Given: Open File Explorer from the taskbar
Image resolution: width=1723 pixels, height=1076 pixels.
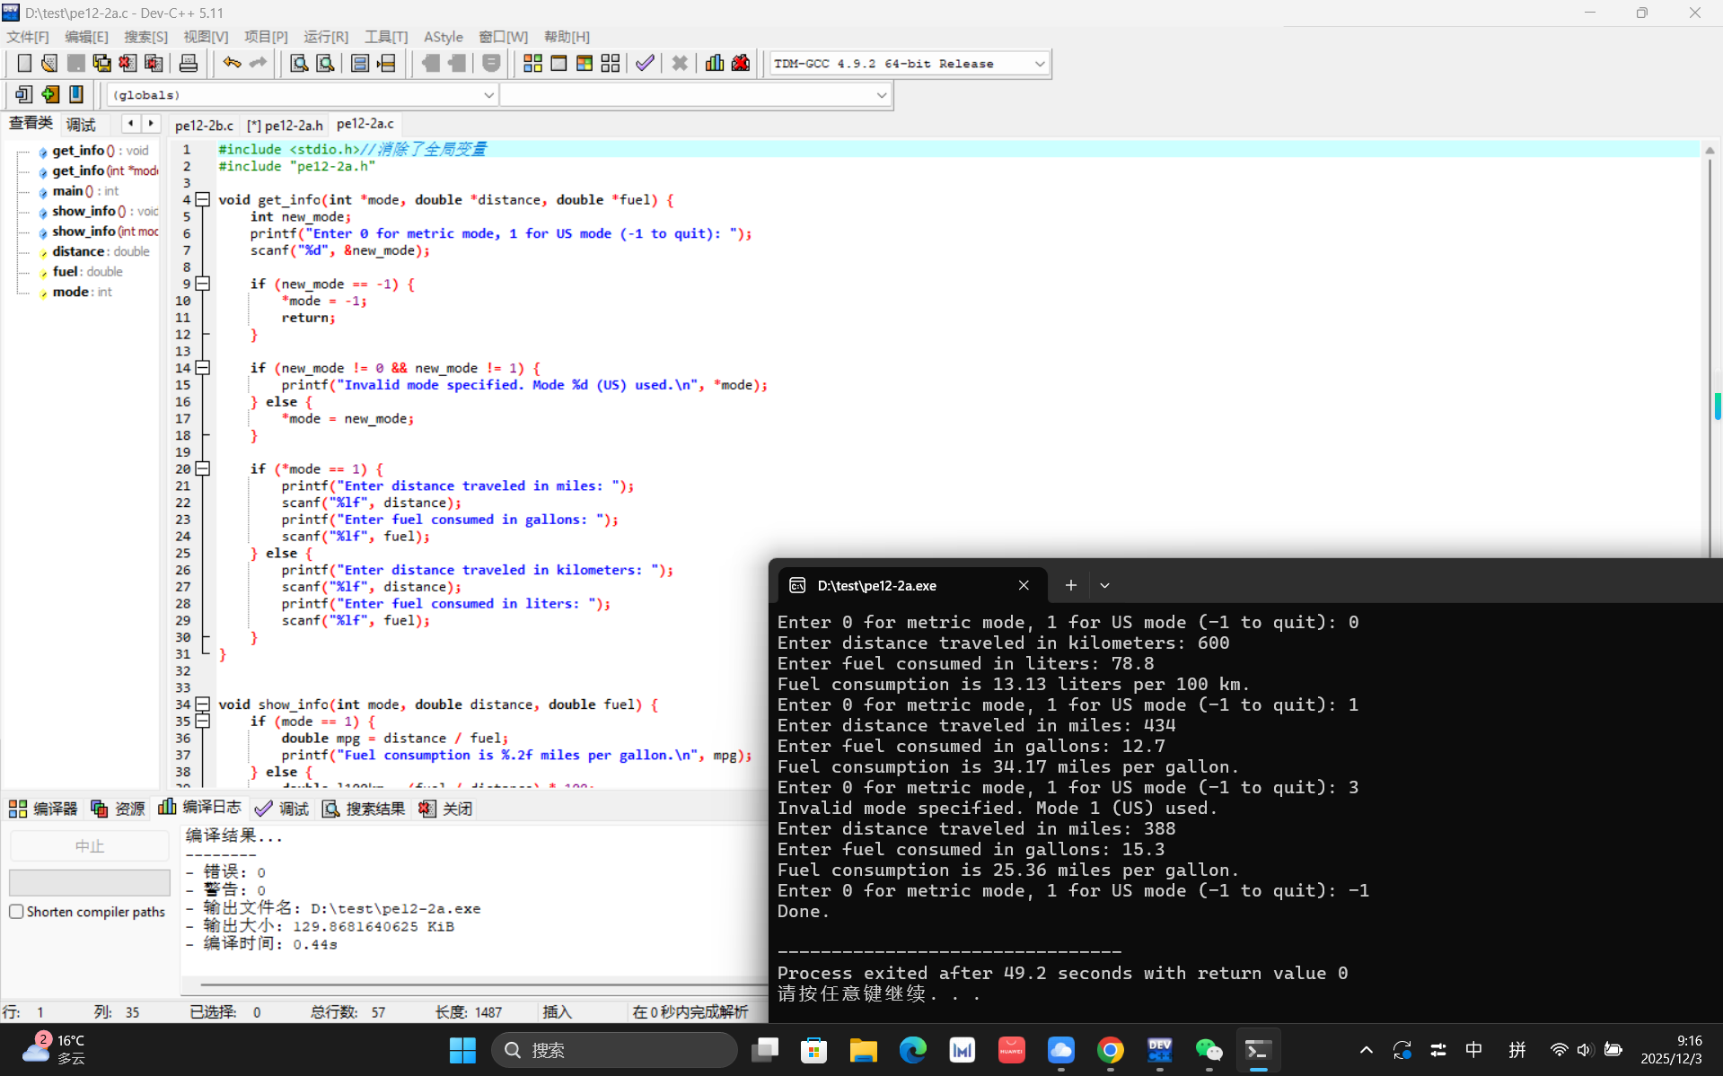Looking at the screenshot, I should coord(863,1050).
